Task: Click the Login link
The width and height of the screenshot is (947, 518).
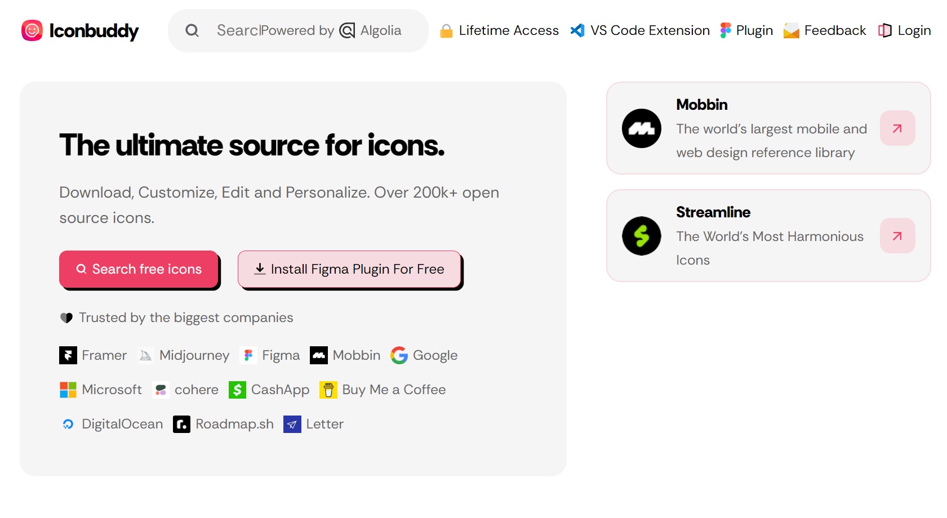Action: point(905,30)
